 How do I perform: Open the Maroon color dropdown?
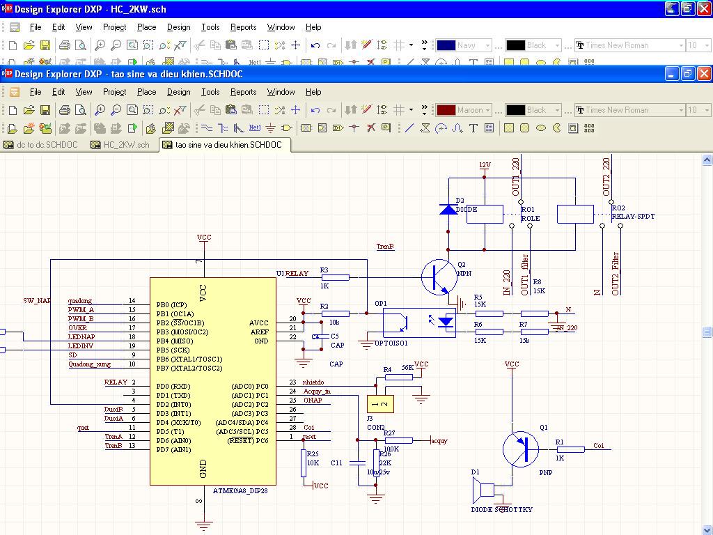[487, 110]
